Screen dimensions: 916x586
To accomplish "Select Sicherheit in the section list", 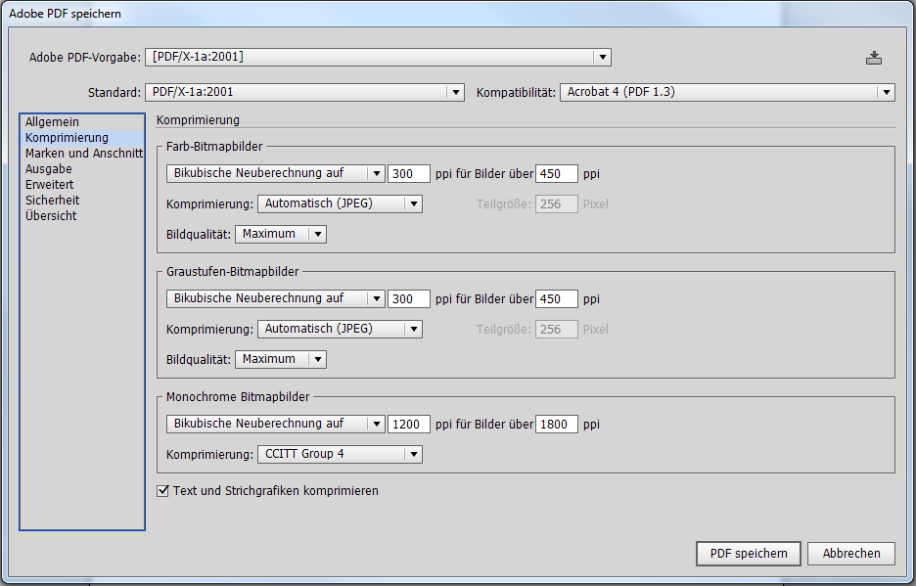I will (x=82, y=201).
